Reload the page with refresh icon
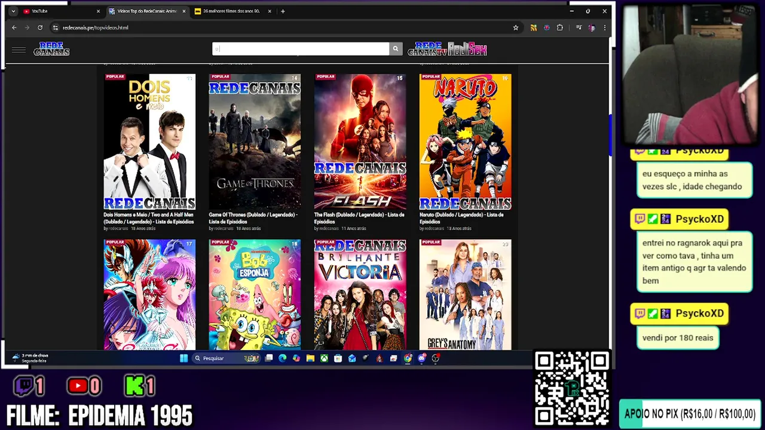This screenshot has height=430, width=765. tap(40, 27)
